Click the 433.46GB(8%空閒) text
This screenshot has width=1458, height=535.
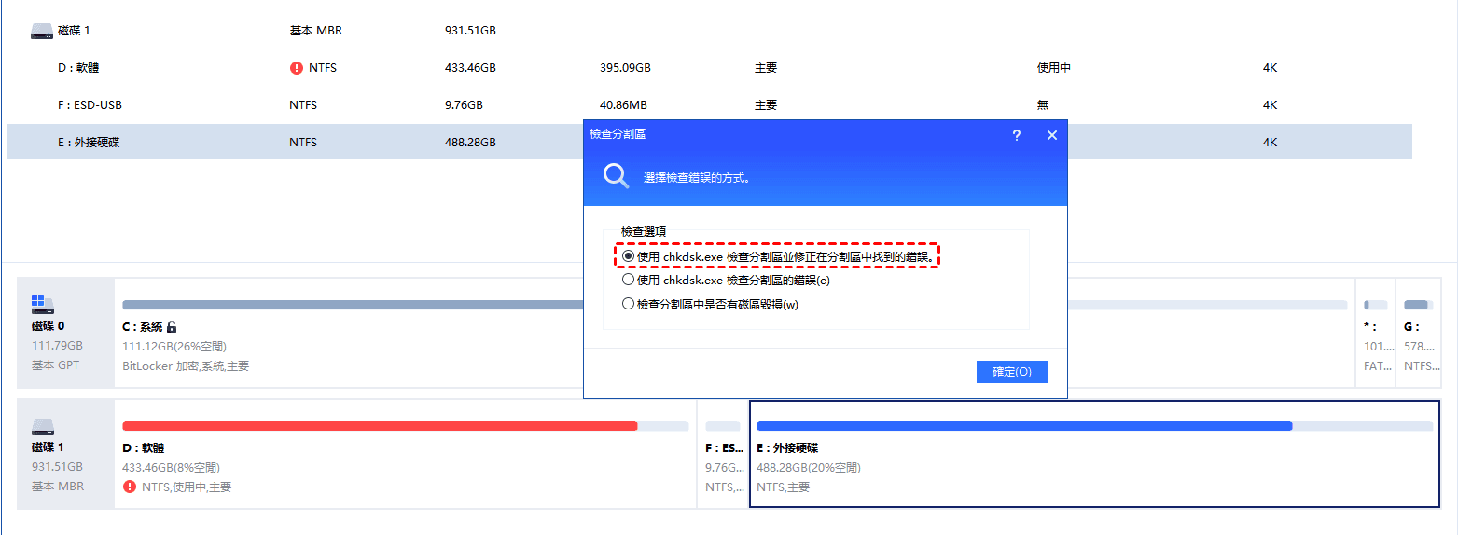171,468
